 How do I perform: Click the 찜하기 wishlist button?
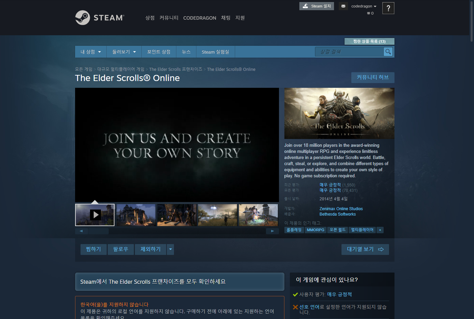pyautogui.click(x=93, y=249)
